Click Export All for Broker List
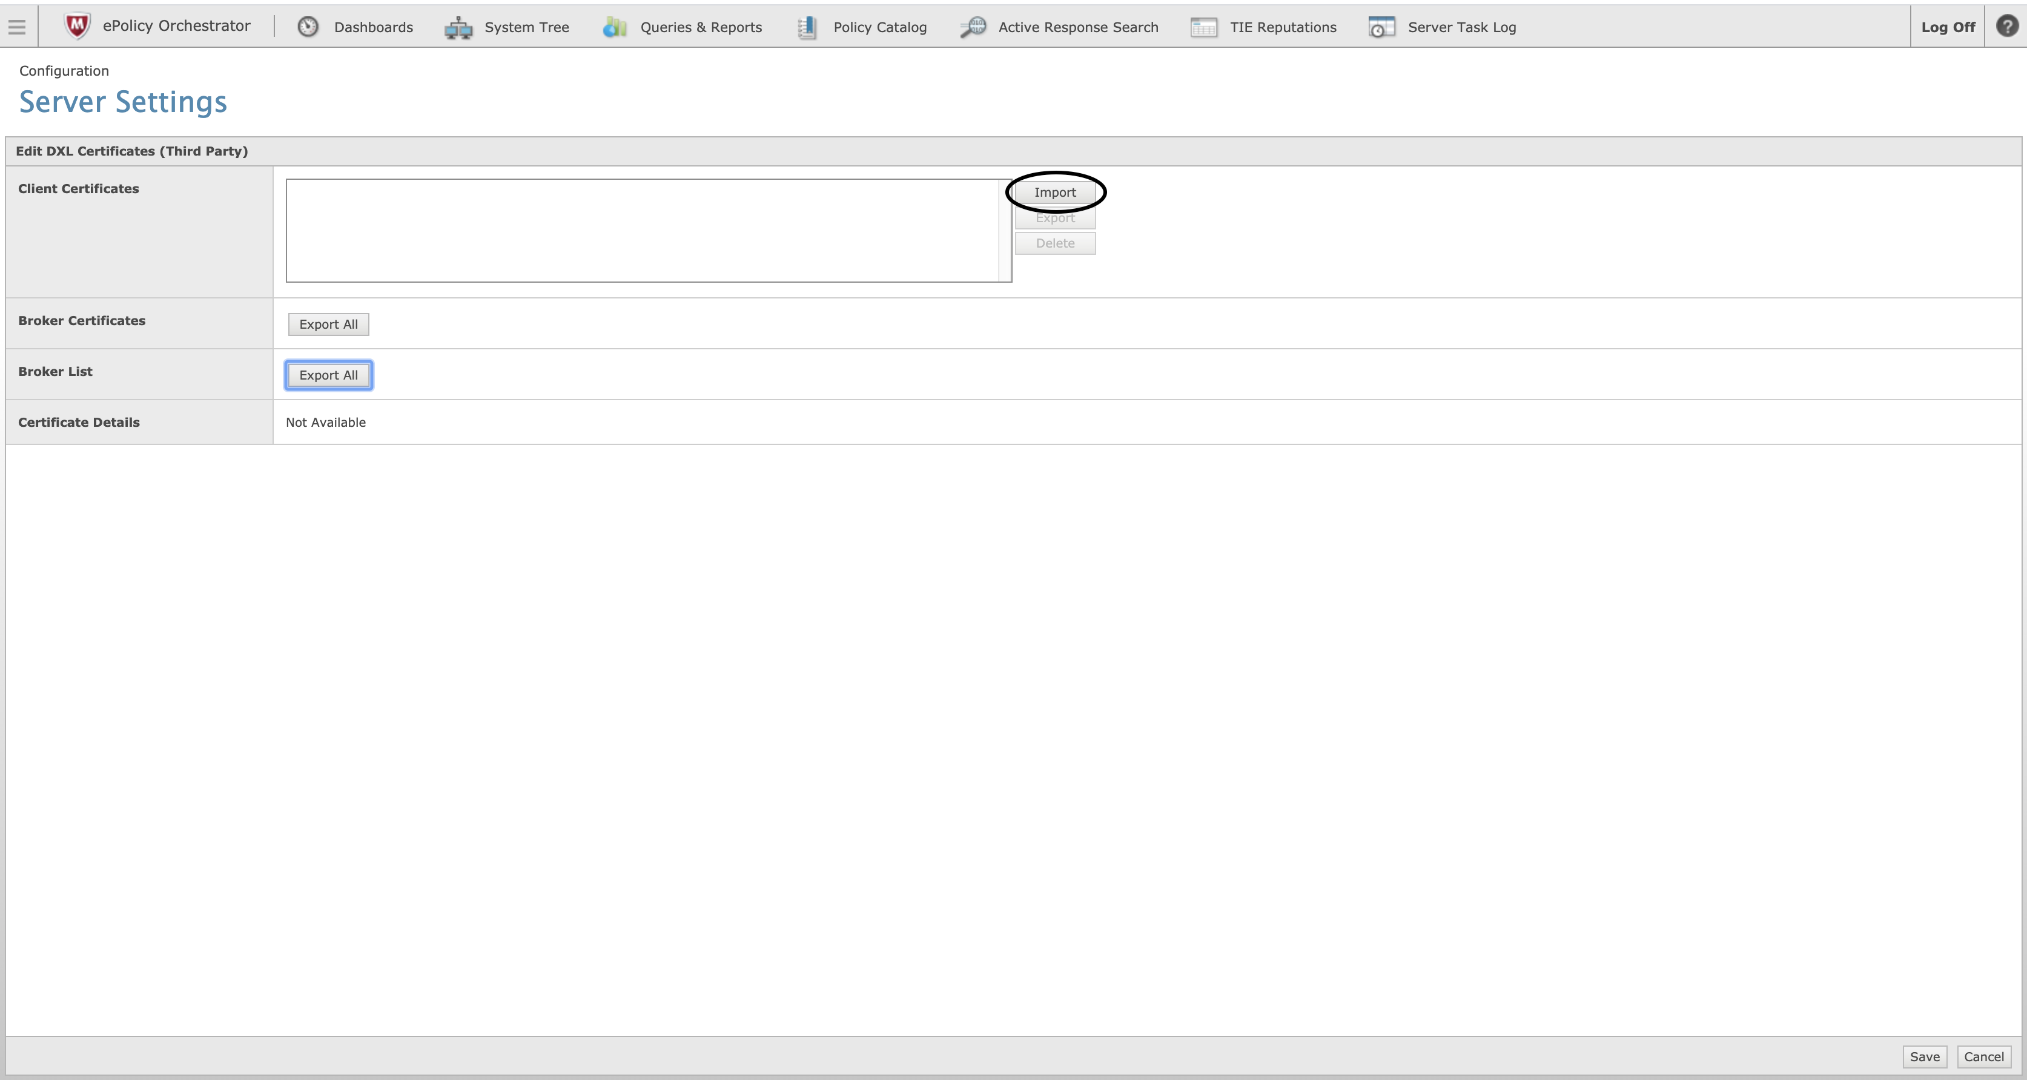2027x1080 pixels. tap(327, 375)
